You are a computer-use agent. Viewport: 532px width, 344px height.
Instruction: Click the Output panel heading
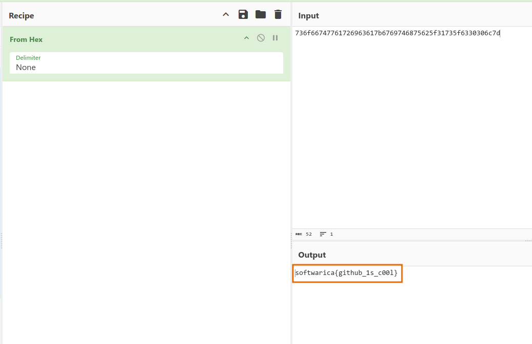point(312,255)
